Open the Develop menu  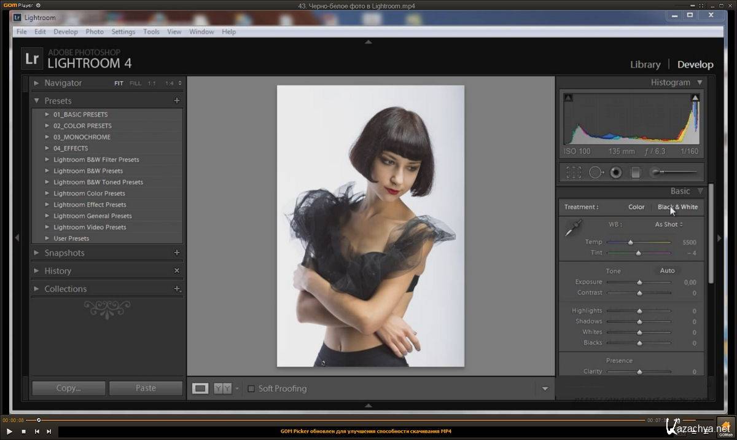65,32
